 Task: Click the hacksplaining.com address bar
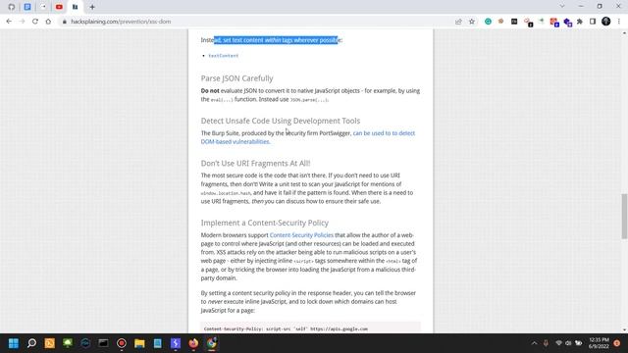tap(256, 22)
